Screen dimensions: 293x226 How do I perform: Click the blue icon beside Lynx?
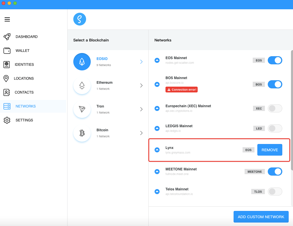157,150
